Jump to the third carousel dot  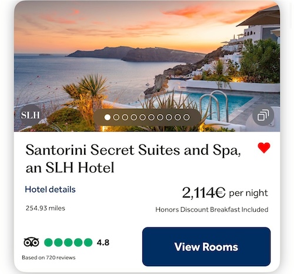[125, 118]
